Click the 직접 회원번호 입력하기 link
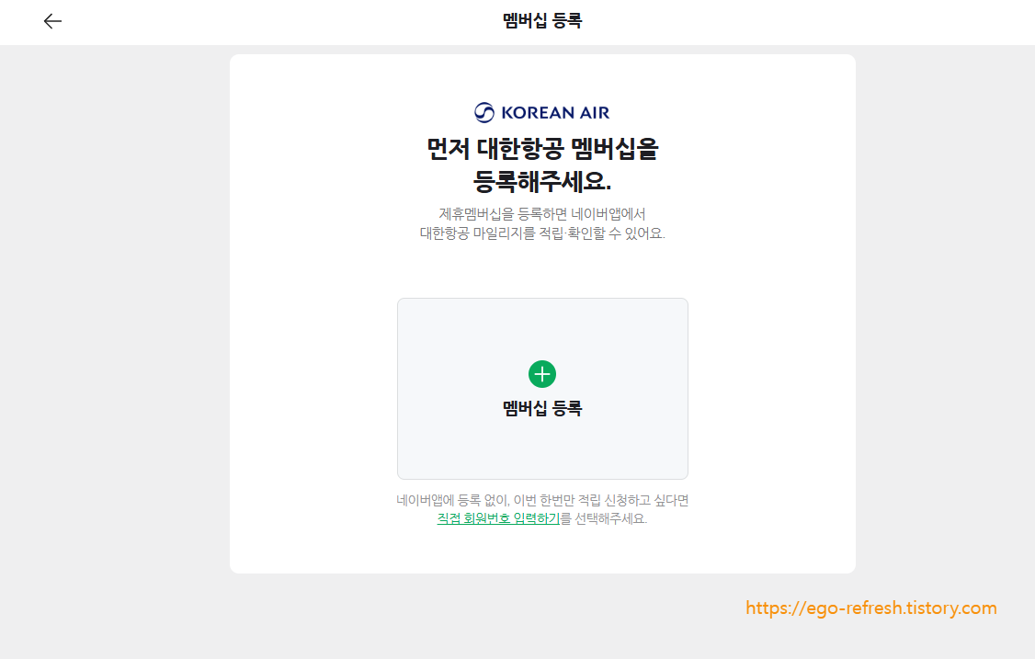 [498, 518]
